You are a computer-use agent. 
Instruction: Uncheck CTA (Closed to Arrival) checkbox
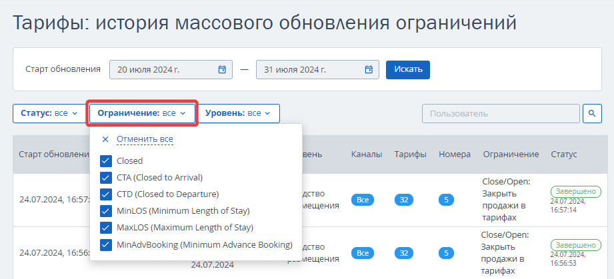105,177
